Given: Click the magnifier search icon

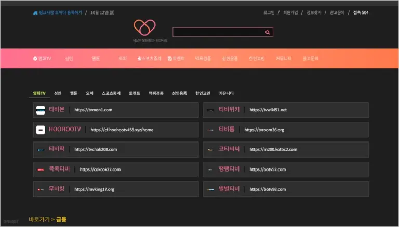Looking at the screenshot, I should click(268, 32).
